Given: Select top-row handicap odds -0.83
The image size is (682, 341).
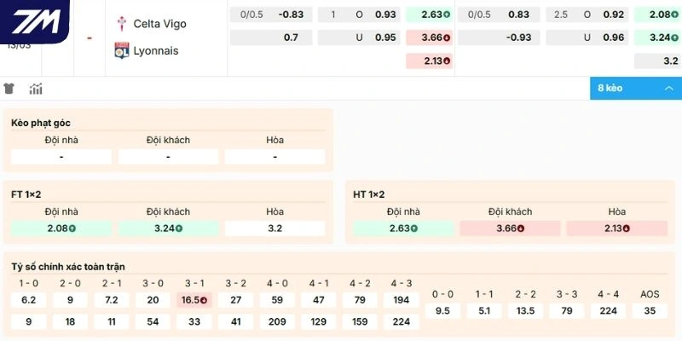Looking at the screenshot, I should tap(292, 14).
